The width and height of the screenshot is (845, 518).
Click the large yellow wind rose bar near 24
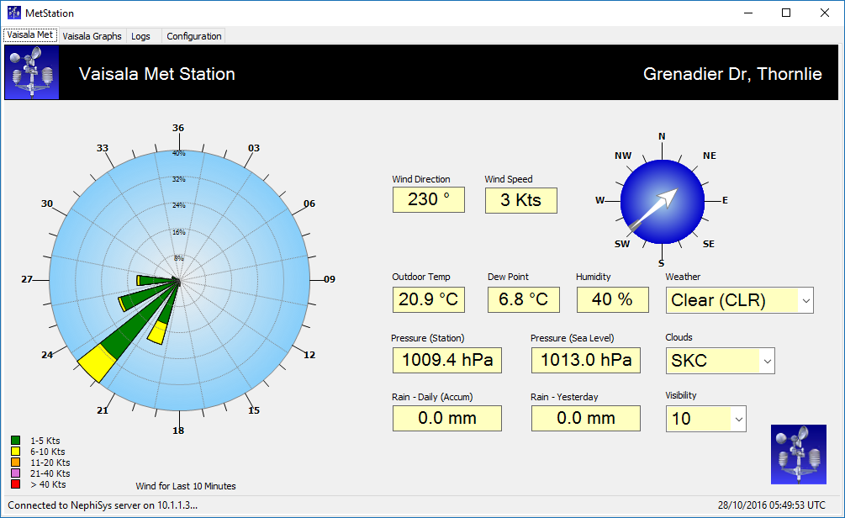click(x=98, y=363)
